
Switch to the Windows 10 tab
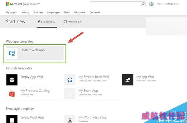47,22
